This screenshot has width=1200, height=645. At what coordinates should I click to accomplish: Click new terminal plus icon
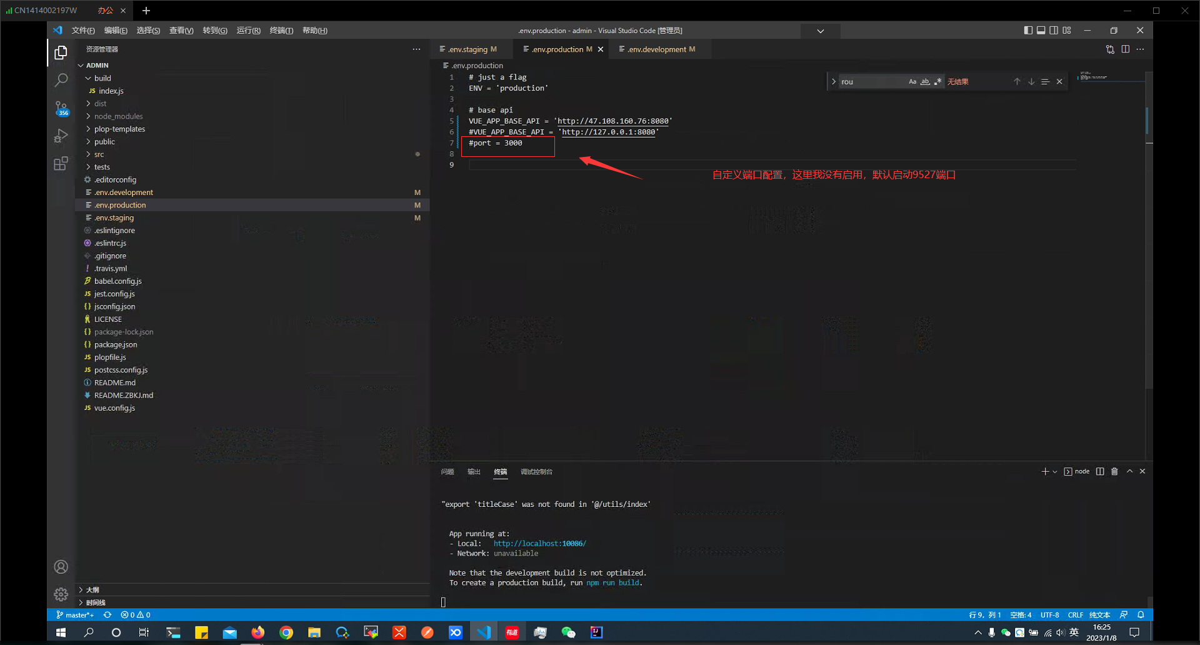pos(1045,471)
